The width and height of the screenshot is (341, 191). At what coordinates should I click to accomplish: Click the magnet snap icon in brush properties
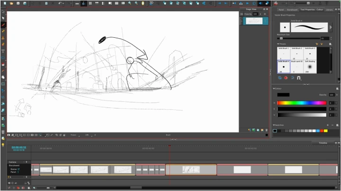pyautogui.click(x=298, y=78)
